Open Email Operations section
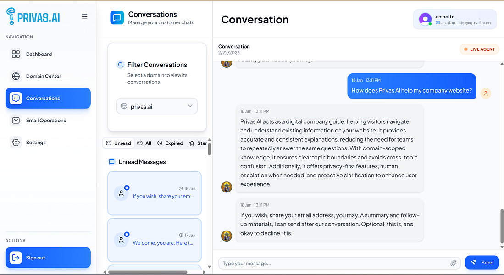 coord(45,121)
